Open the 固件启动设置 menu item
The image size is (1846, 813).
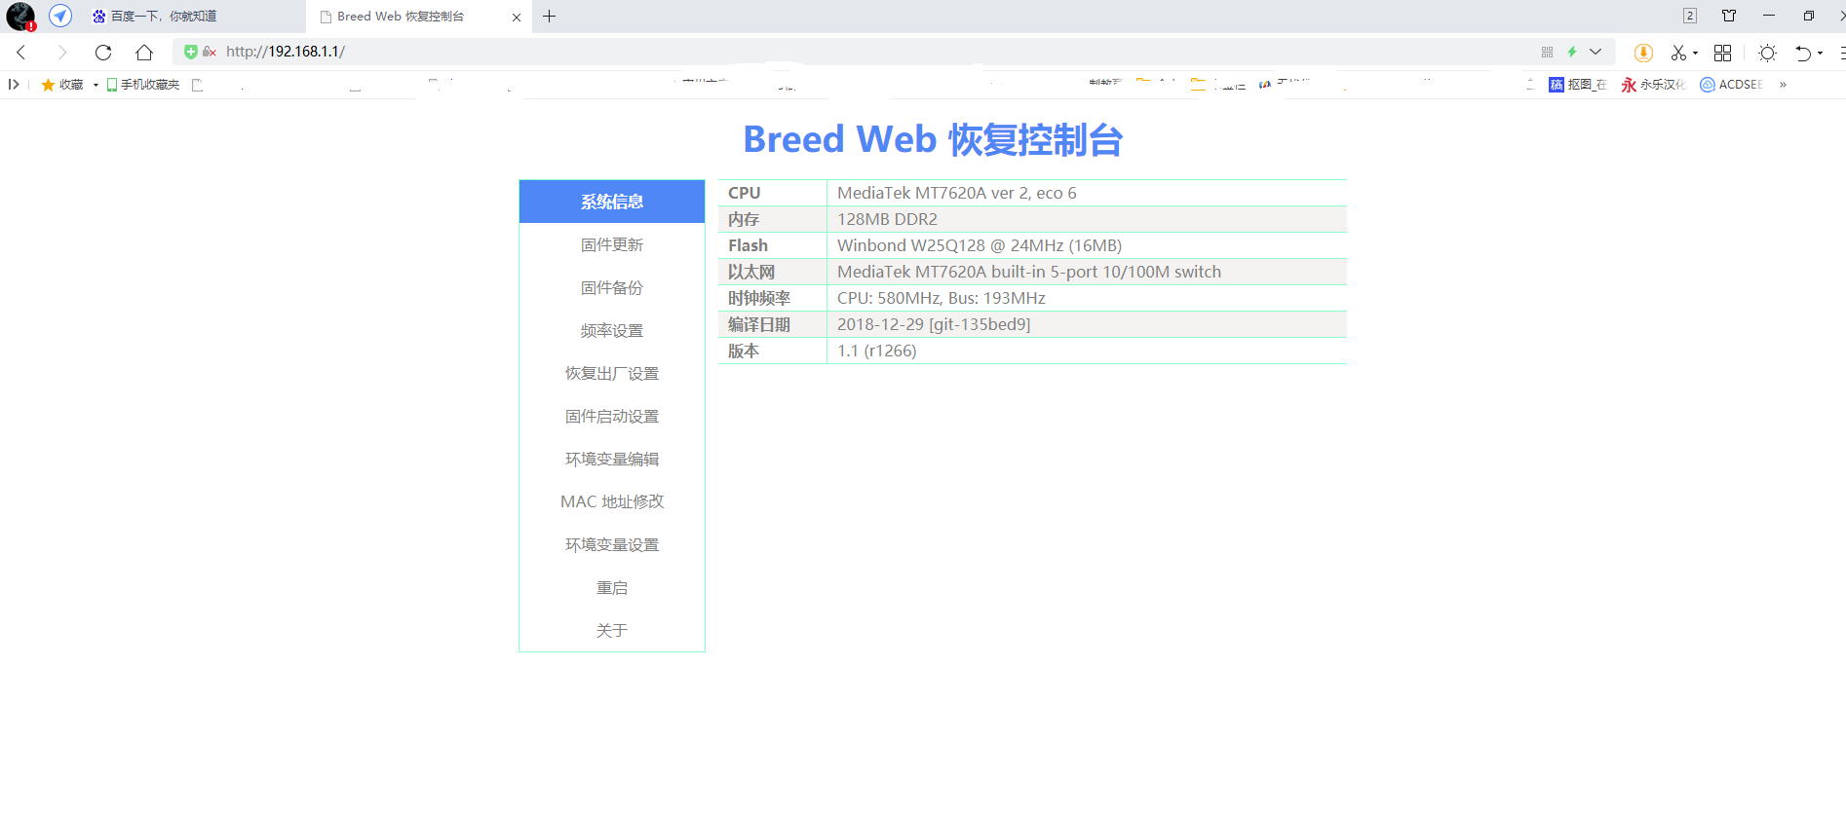(x=612, y=416)
